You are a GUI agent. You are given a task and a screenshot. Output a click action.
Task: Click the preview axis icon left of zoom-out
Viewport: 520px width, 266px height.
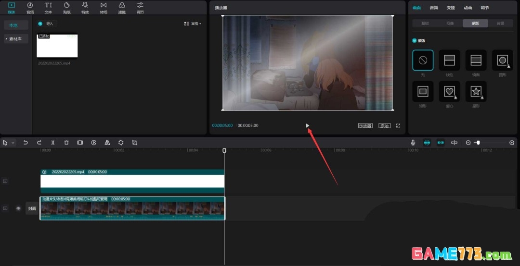[x=455, y=143]
